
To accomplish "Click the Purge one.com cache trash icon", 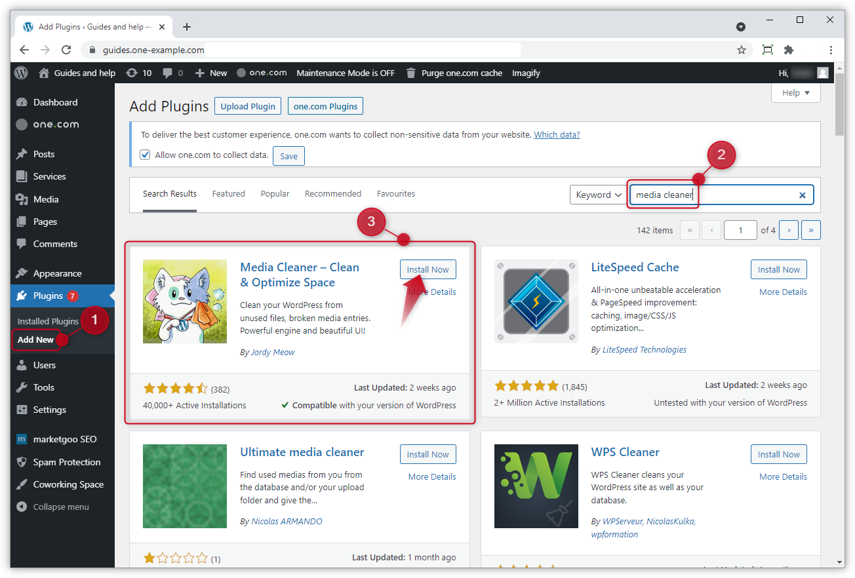I will 410,73.
